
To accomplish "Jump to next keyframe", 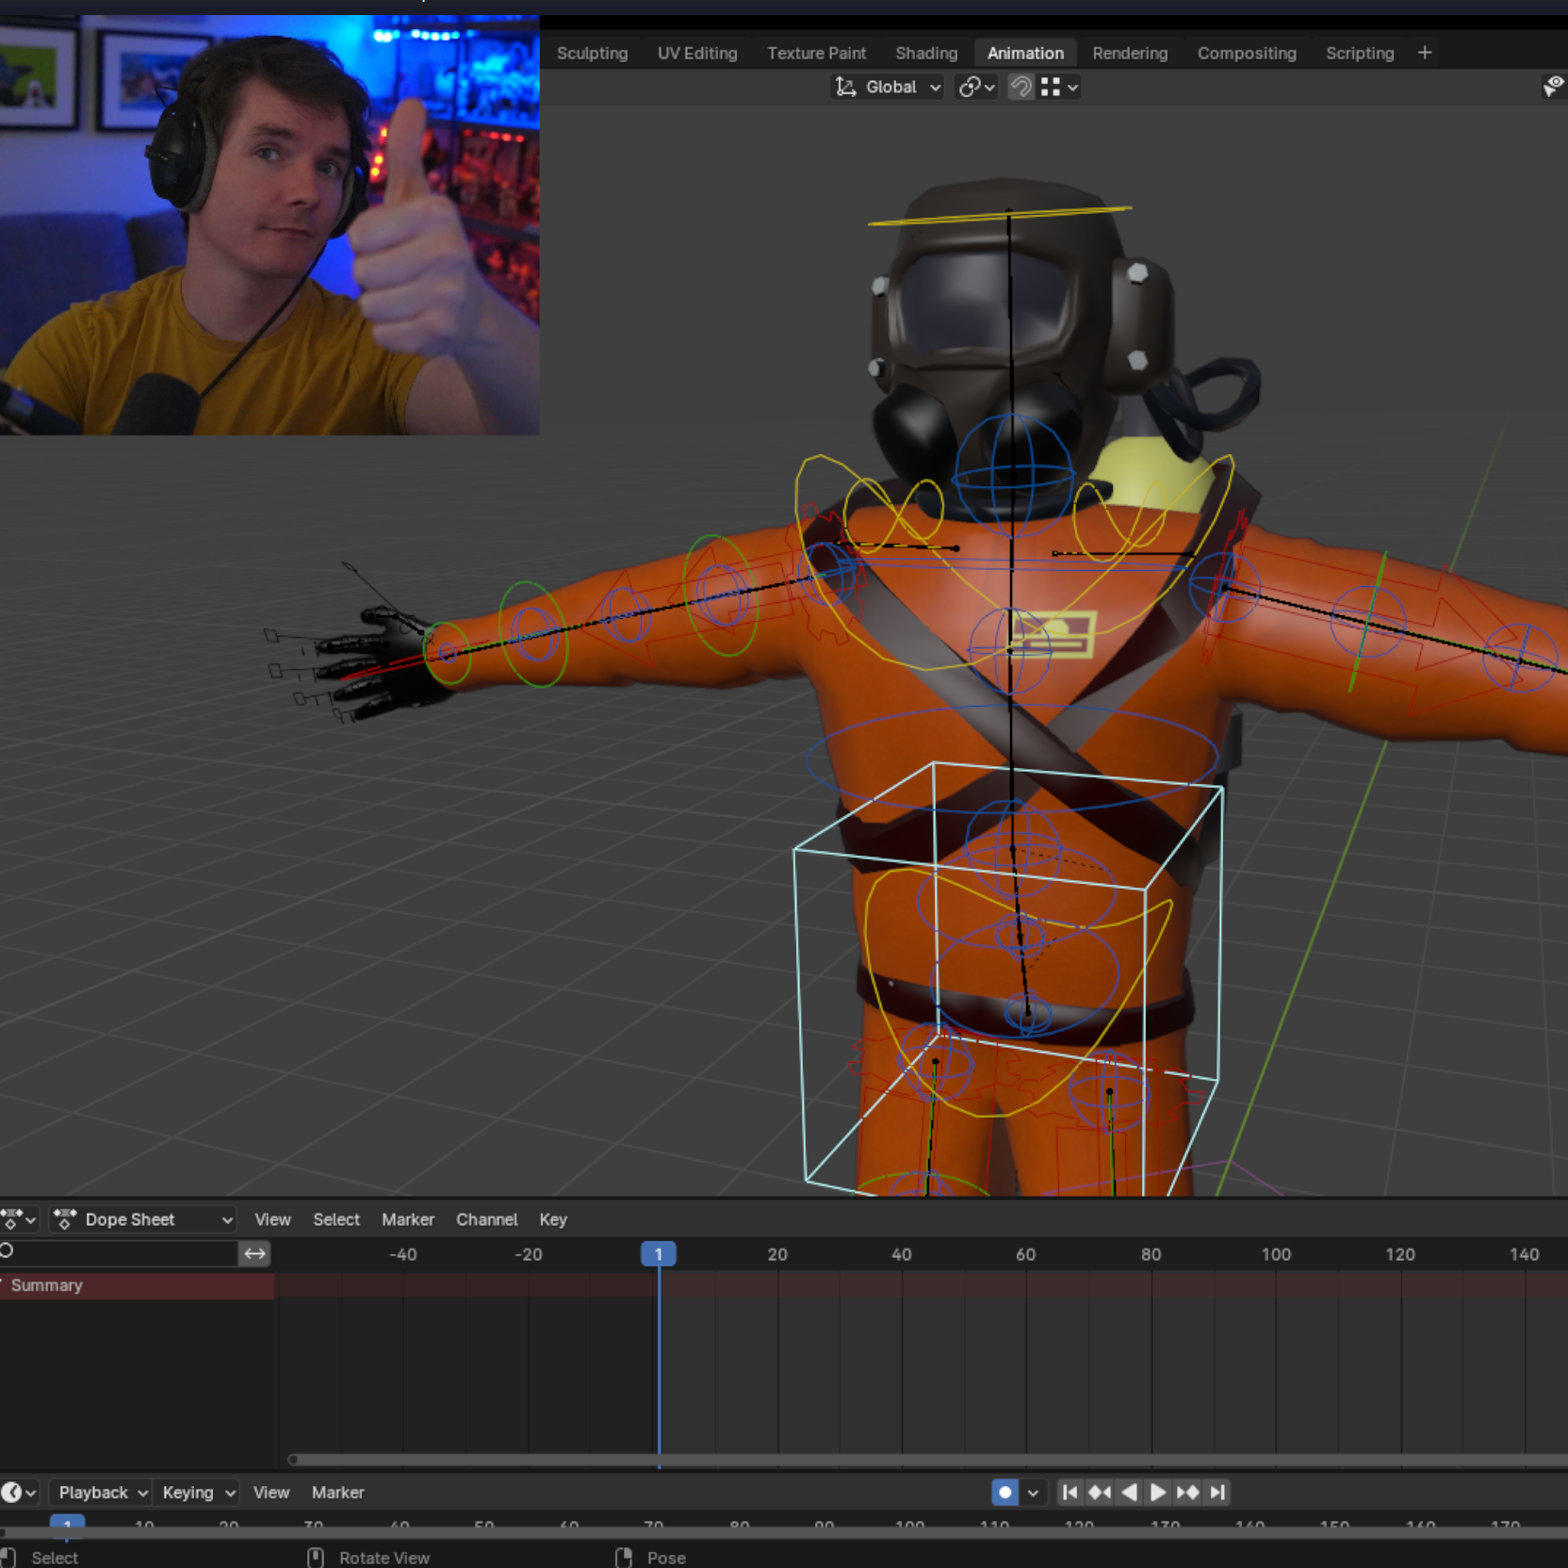I will pos(1187,1492).
